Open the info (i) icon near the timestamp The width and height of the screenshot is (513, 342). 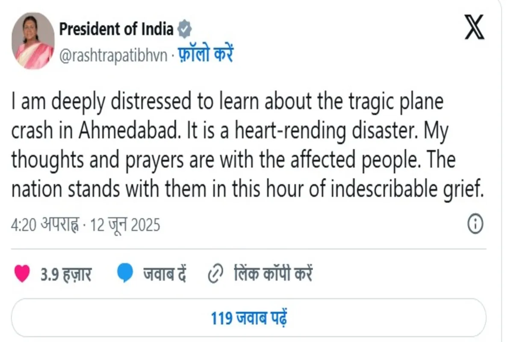[x=475, y=222]
